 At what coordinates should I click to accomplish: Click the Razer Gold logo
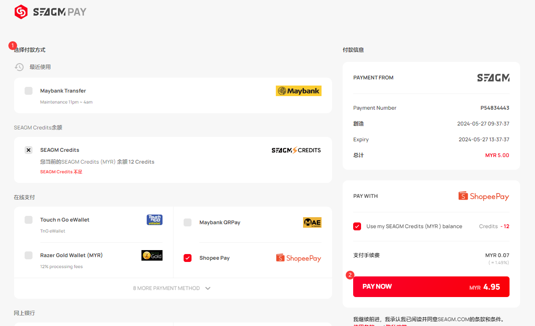coord(152,255)
